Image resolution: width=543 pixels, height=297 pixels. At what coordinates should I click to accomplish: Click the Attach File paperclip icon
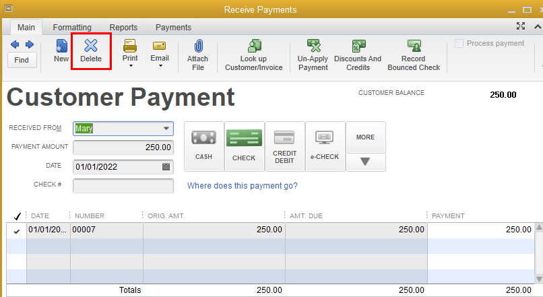[x=198, y=46]
